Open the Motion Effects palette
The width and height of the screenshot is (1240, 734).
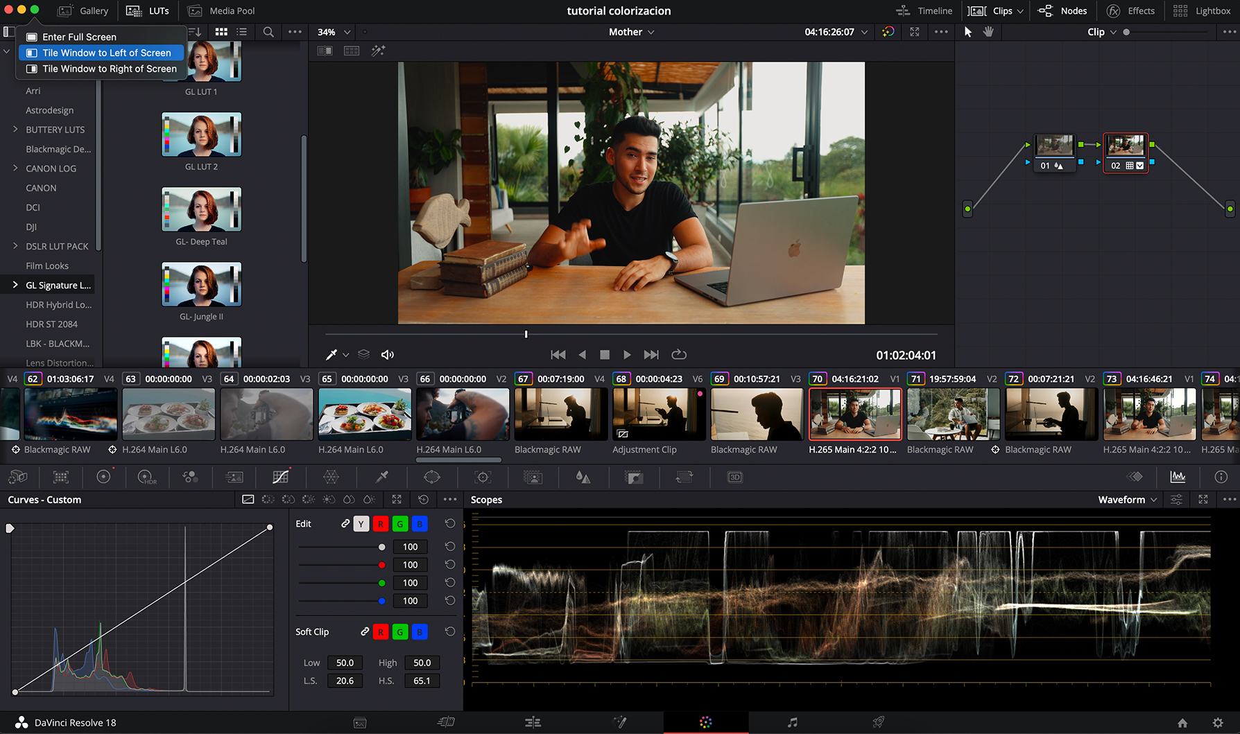click(234, 477)
